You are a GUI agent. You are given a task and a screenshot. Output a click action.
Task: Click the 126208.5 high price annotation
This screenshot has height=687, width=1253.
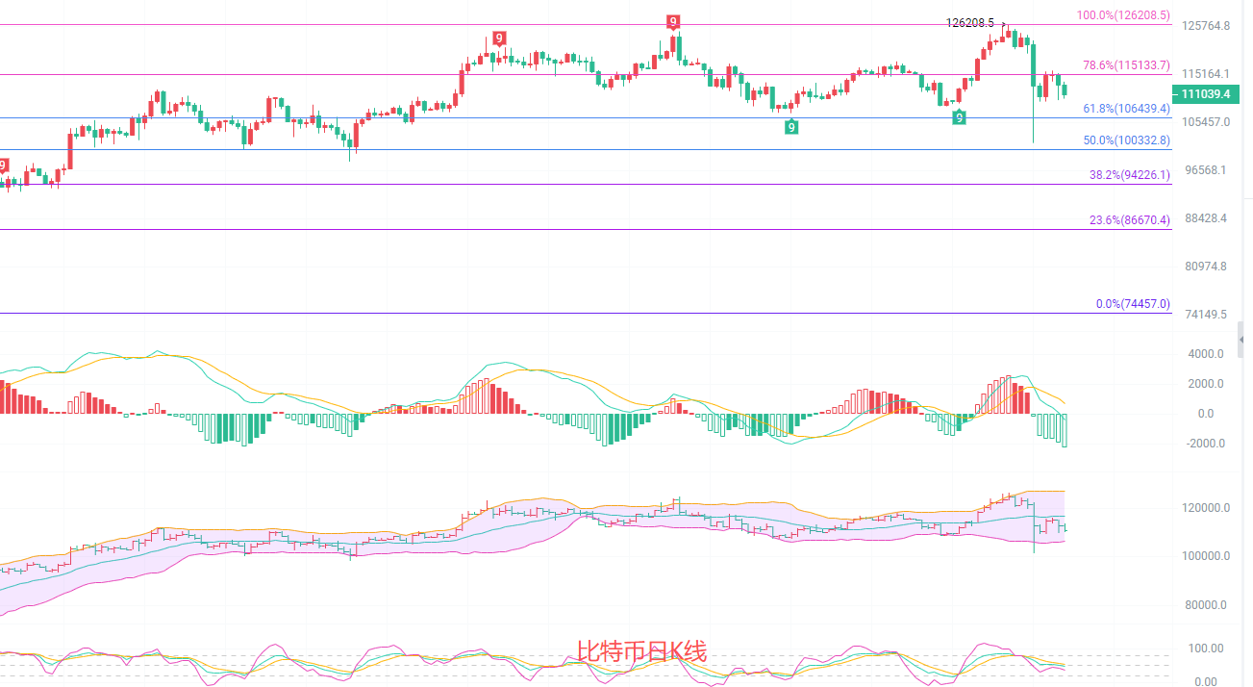[x=970, y=22]
